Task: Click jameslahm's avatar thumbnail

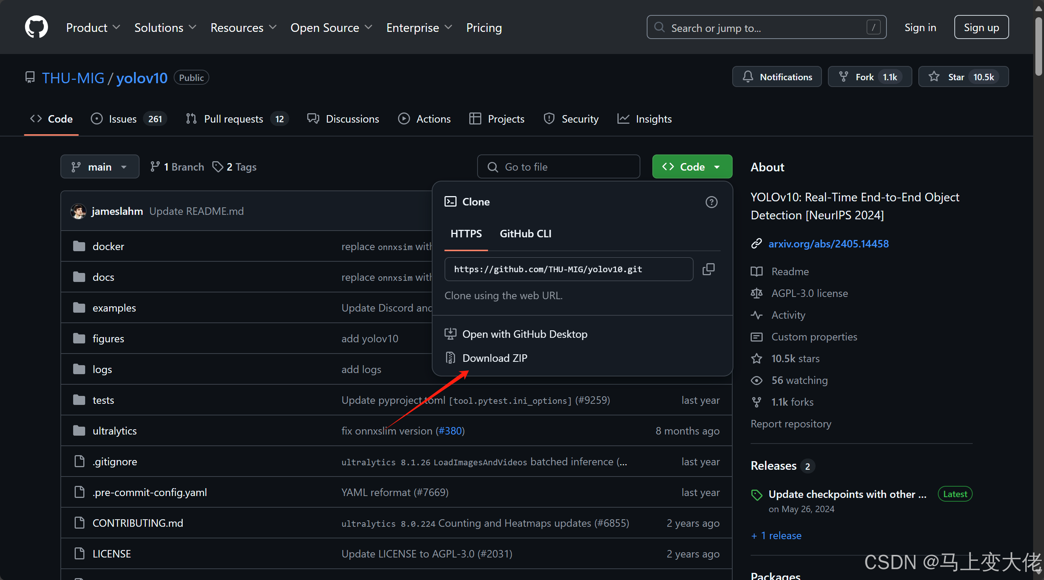Action: 78,211
